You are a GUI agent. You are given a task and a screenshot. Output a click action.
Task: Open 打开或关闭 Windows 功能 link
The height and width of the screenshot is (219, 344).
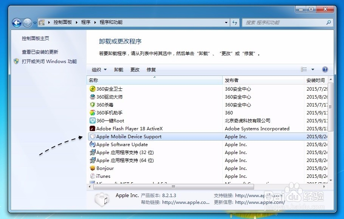(x=49, y=62)
